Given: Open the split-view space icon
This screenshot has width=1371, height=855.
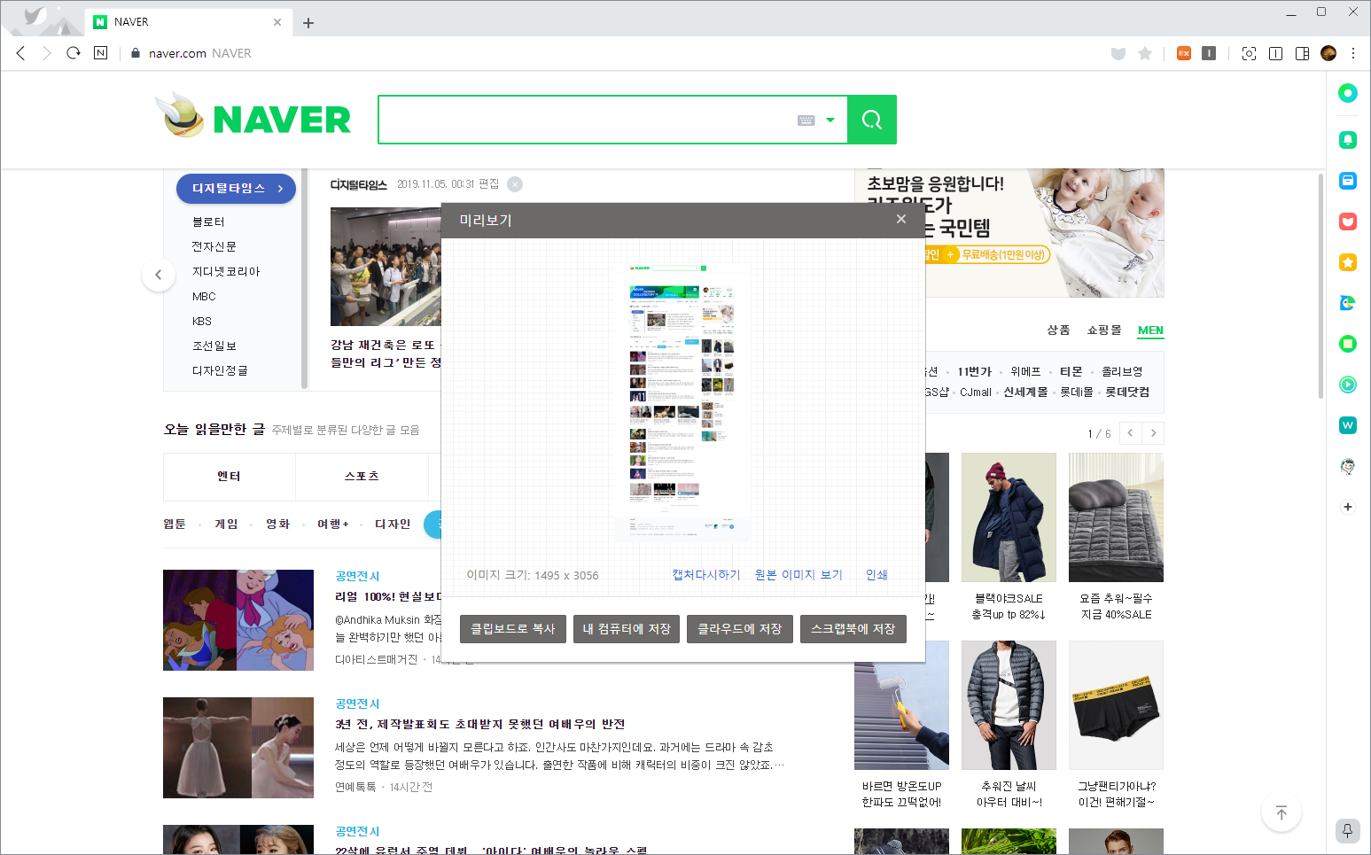Looking at the screenshot, I should coord(1275,53).
